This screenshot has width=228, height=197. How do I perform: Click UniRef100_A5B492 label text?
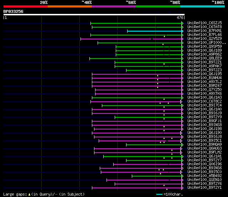point(204,176)
